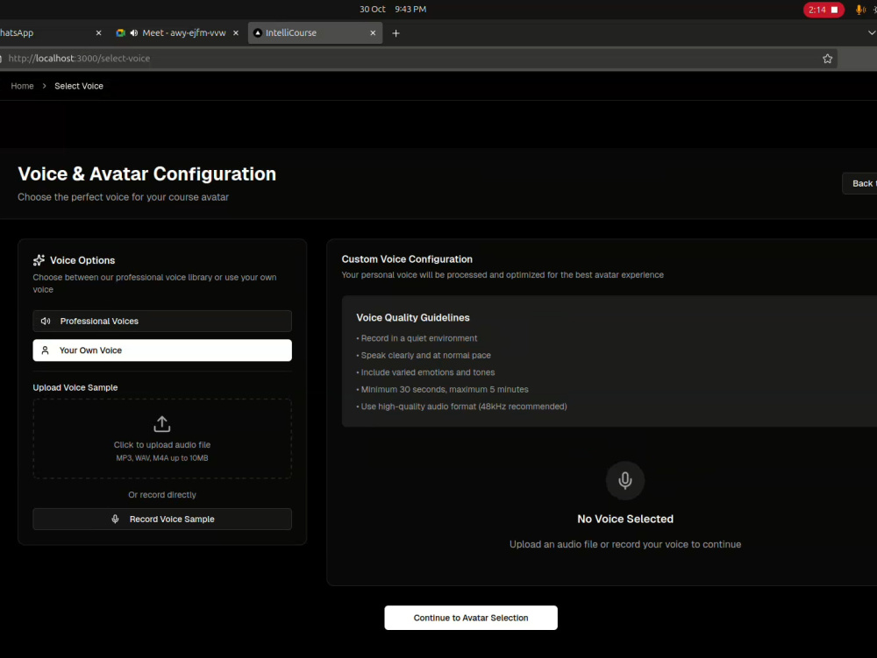The image size is (877, 658).
Task: Expand tab list chevron at browser top right
Action: 872,33
